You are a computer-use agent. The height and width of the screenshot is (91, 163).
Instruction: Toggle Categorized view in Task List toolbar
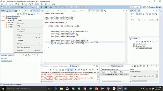(137, 14)
